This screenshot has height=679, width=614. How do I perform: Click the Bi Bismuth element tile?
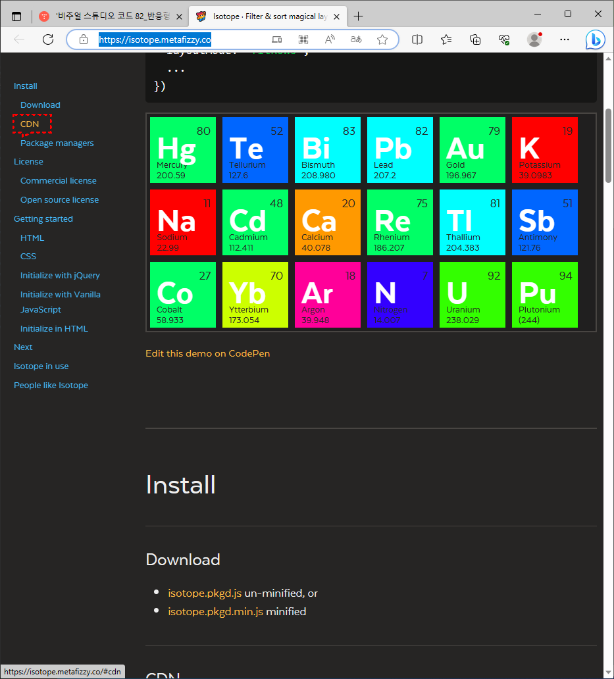tap(327, 150)
